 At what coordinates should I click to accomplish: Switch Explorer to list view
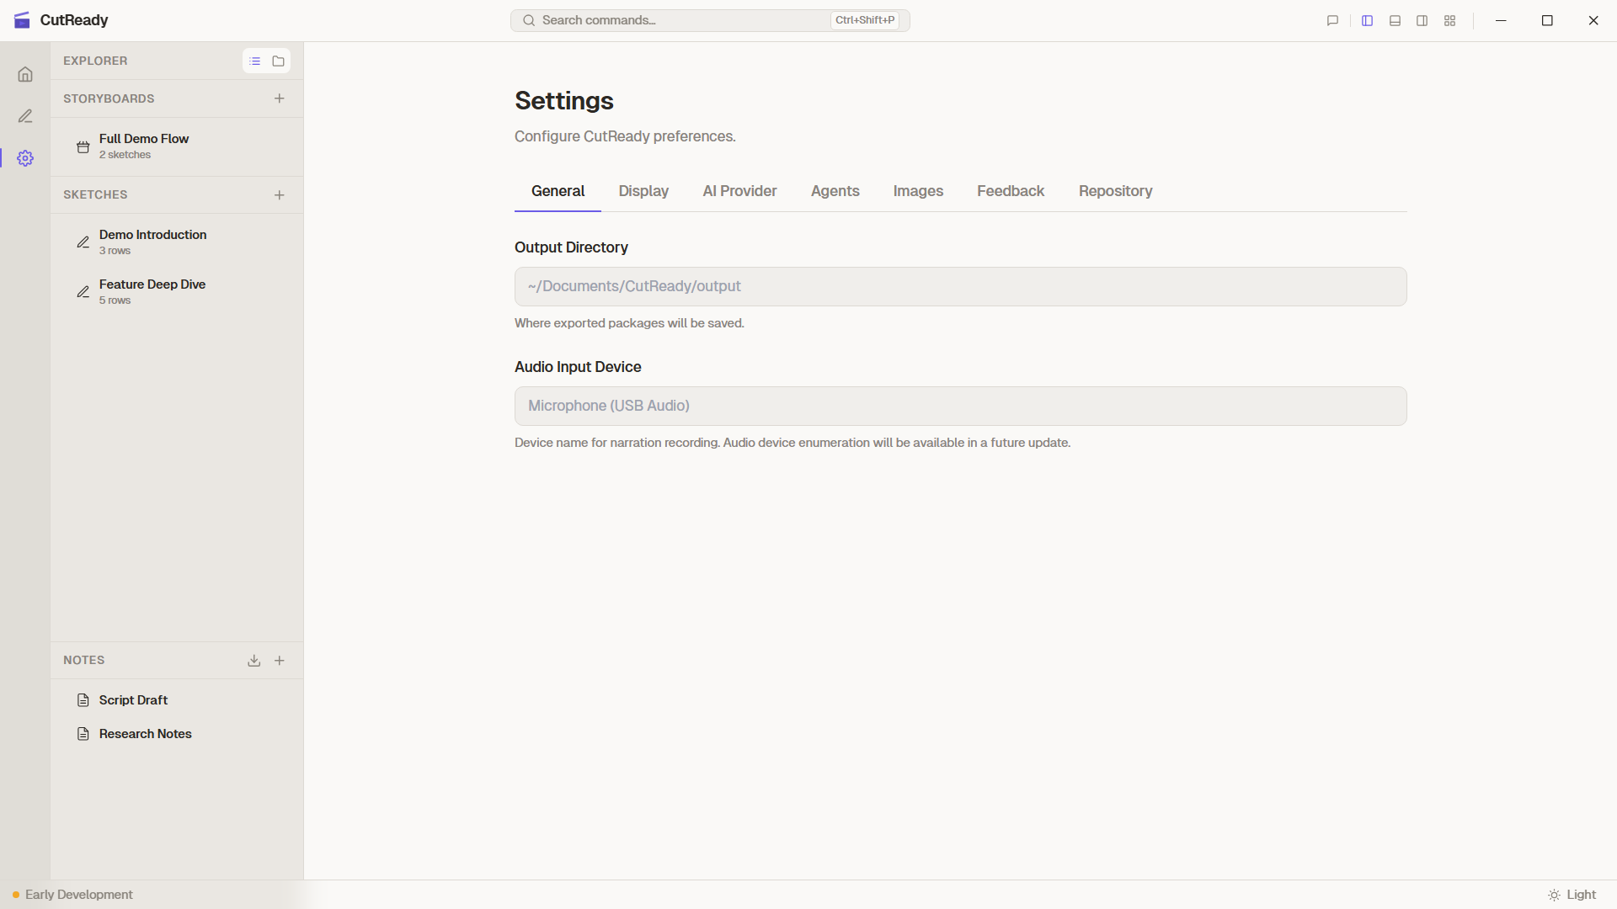(x=254, y=61)
